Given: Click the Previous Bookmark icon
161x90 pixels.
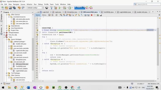Looking at the screenshot, I should pyautogui.click(x=76, y=15).
